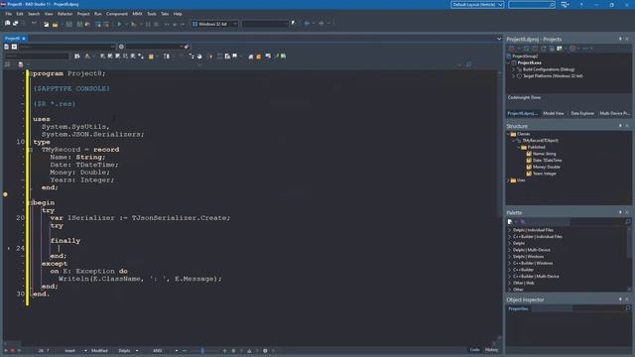Collapse the Classes node in Structure
Viewport: 635px width, 357px height.
tap(508, 134)
